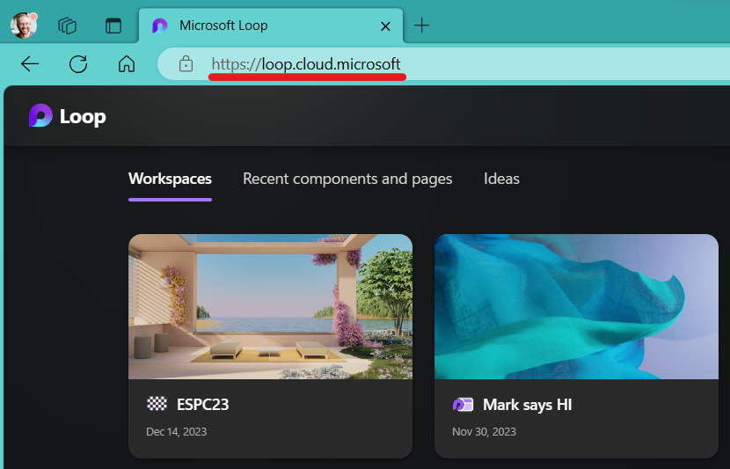Focus the address bar URL loop.cloud.microsoft
Viewport: 730px width, 469px height.
[x=306, y=64]
